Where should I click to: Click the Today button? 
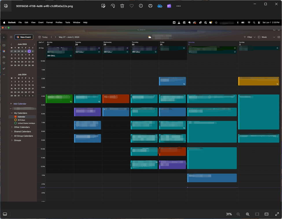[43, 37]
